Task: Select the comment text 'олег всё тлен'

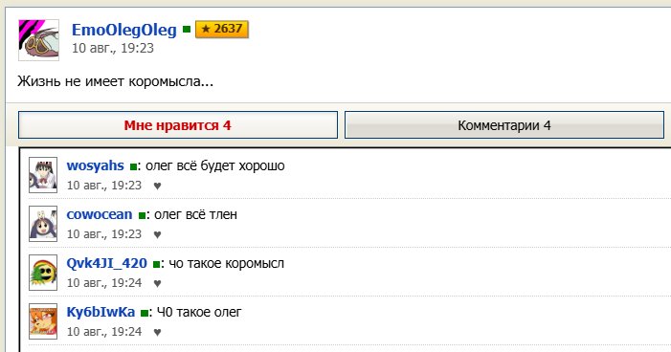Action: click(x=195, y=214)
